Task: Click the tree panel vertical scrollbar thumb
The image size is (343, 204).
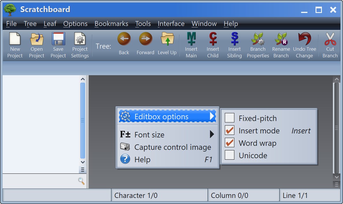Action: pos(82,120)
